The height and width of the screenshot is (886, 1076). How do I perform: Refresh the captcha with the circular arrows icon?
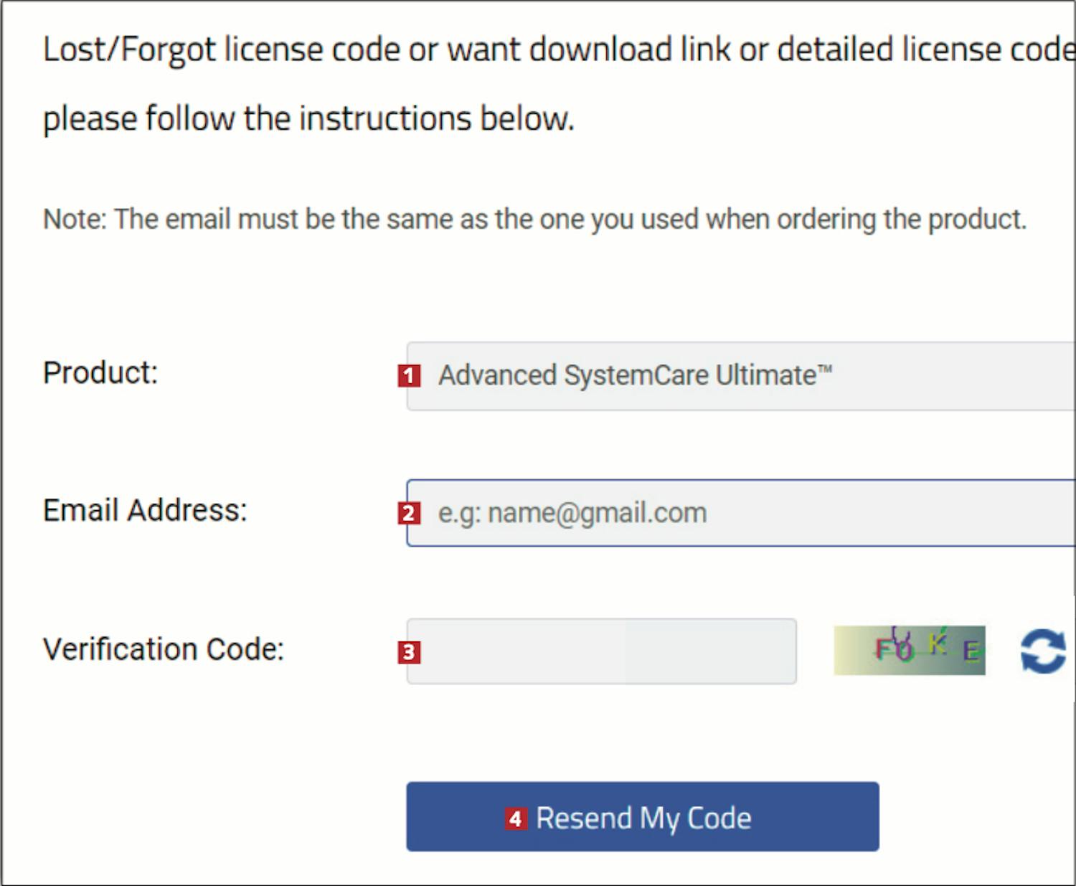click(x=1043, y=651)
